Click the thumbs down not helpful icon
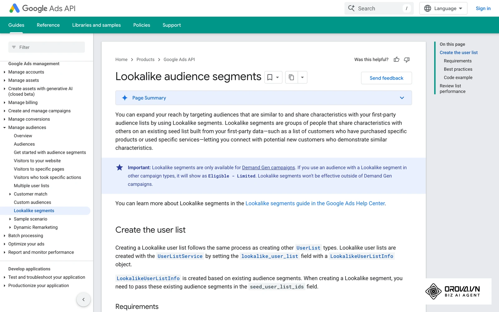The width and height of the screenshot is (499, 312). coord(407,60)
